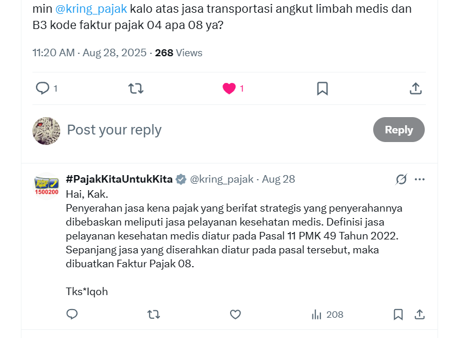Image resolution: width=452 pixels, height=338 pixels.
Task: Open the Kring Pajak 1500200 profile picture
Action: [46, 186]
